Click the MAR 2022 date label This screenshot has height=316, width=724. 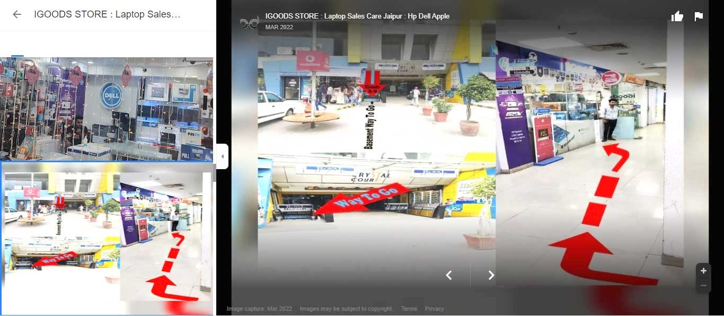pos(279,27)
